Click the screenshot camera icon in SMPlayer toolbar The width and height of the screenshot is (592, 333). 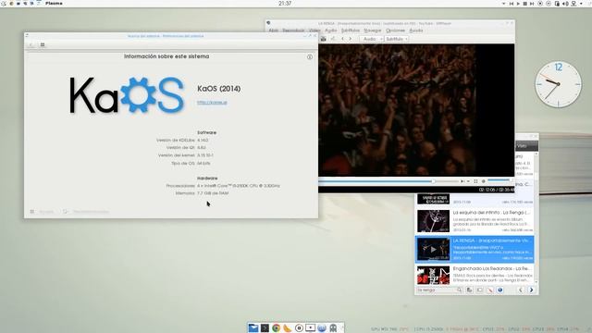(323, 39)
